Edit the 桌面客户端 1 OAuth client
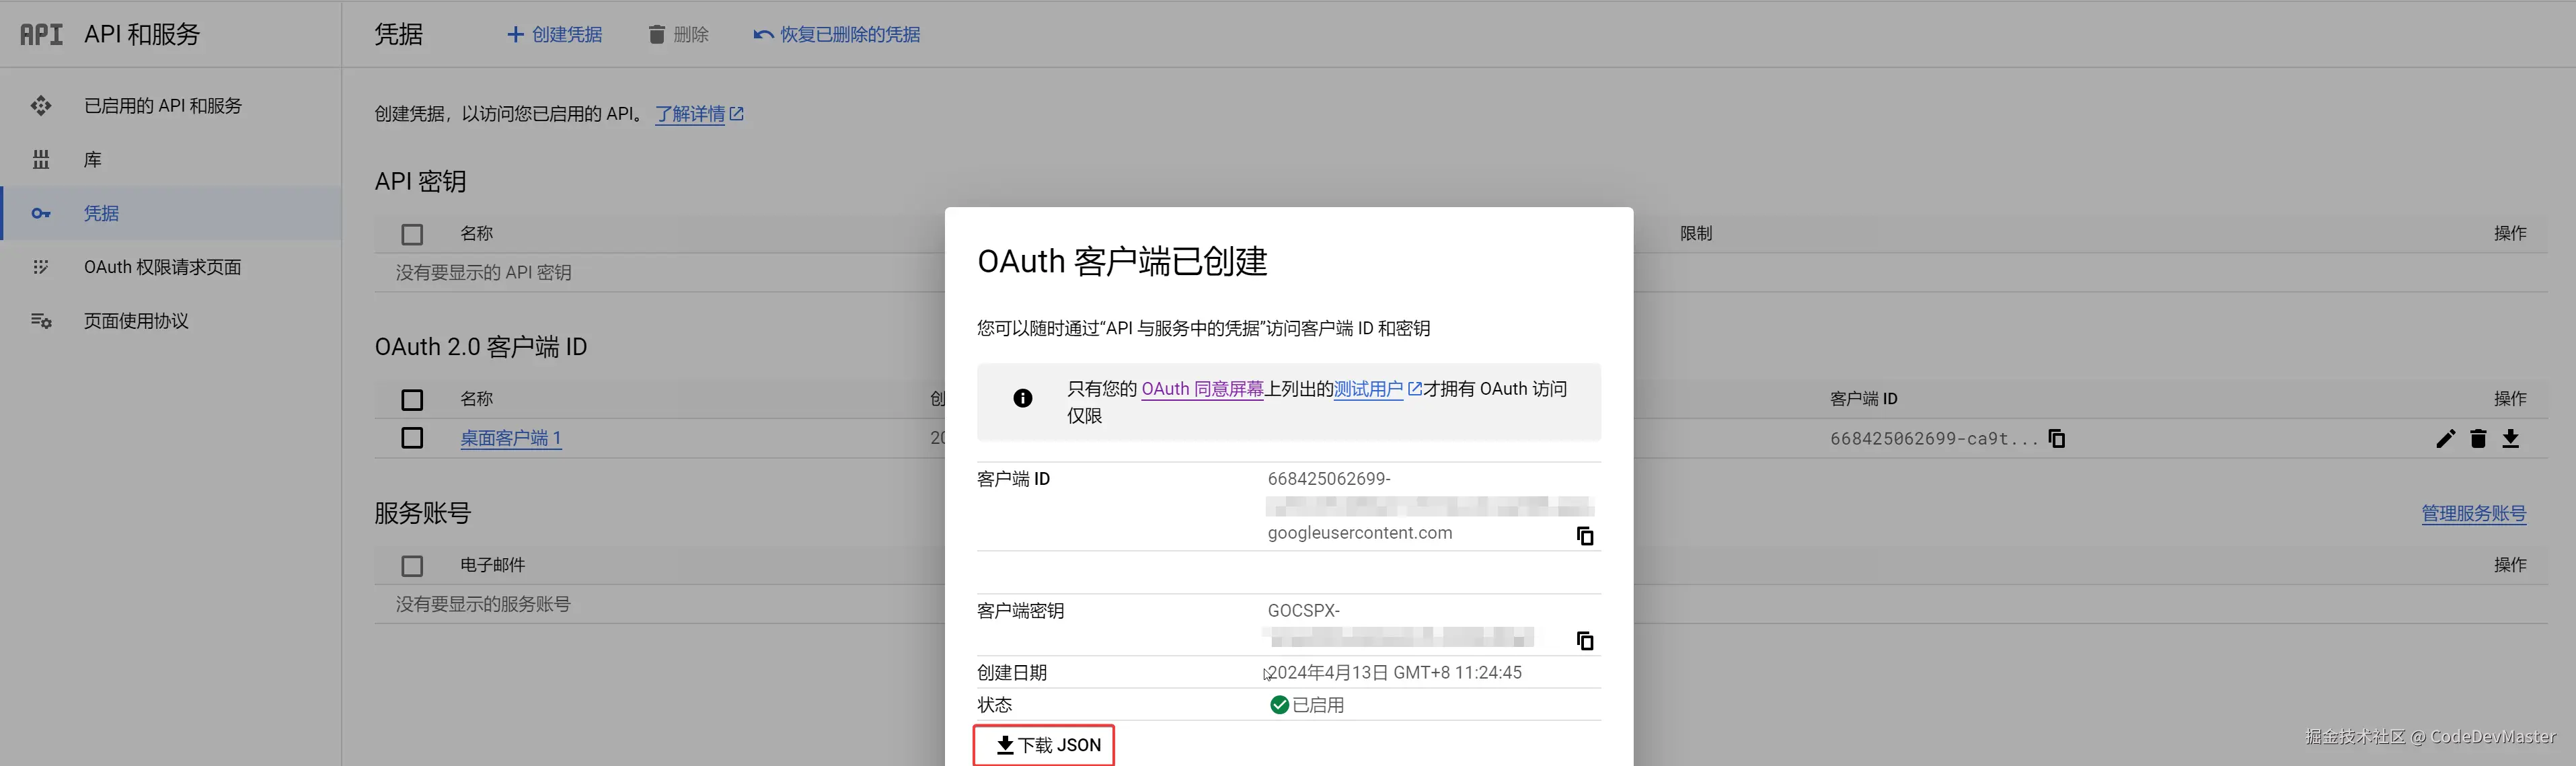Viewport: 2576px width, 766px height. tap(2445, 438)
